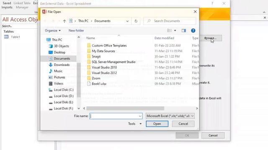The width and height of the screenshot is (268, 150).
Task: Expand the File name history dropdown
Action: click(x=140, y=116)
